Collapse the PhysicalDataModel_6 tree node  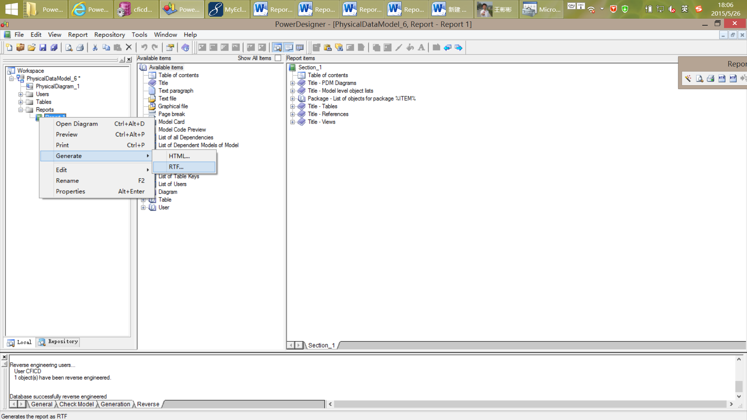12,79
